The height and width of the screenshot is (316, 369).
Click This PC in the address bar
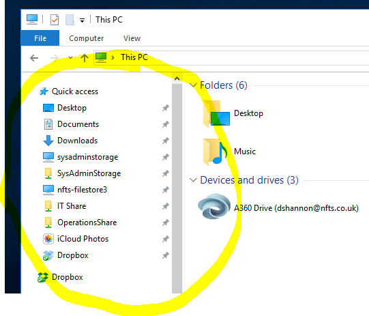[134, 57]
